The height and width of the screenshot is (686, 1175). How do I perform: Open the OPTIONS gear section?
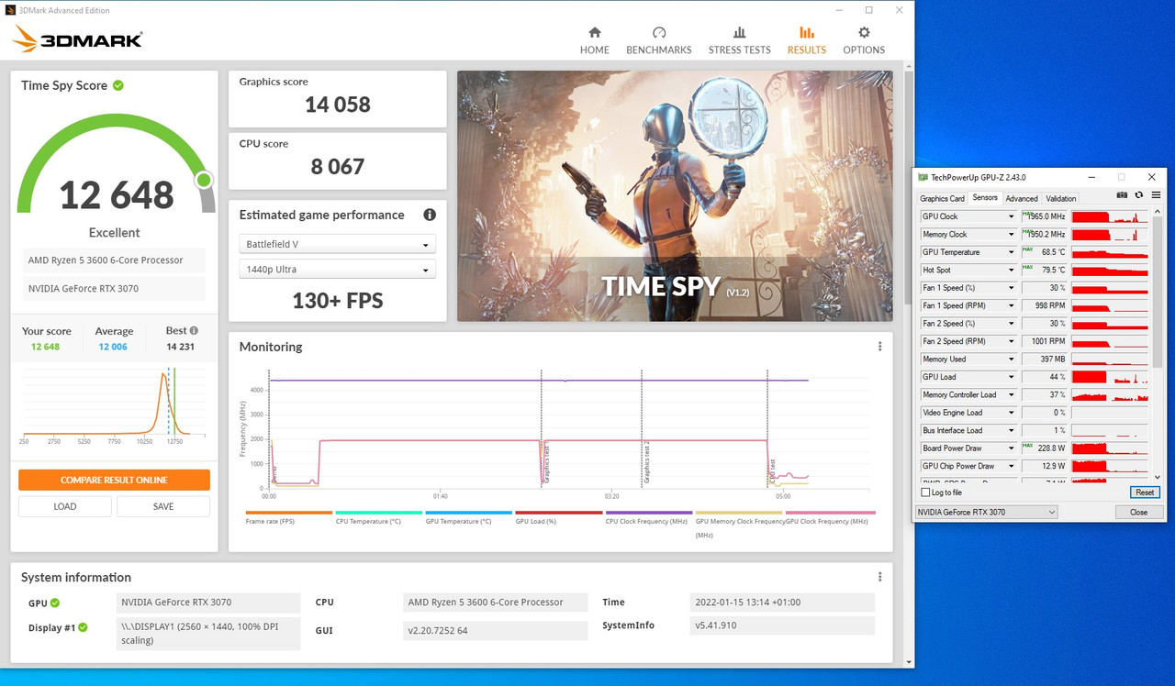point(864,40)
